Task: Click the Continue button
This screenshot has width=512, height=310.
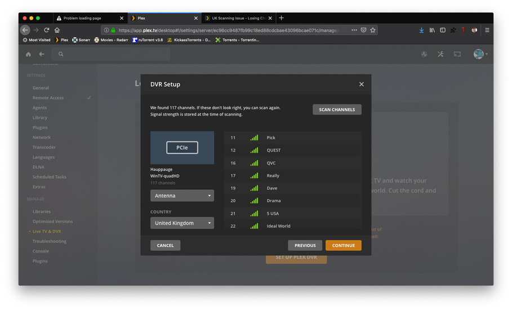Action: click(343, 245)
